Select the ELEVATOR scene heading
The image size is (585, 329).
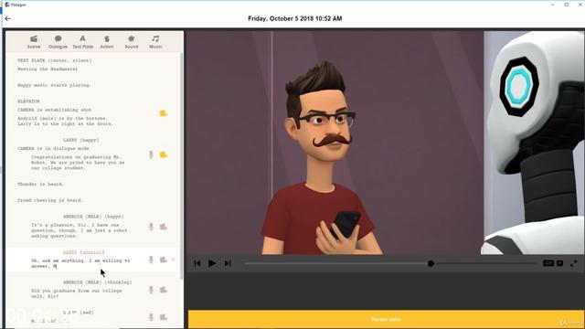(28, 101)
